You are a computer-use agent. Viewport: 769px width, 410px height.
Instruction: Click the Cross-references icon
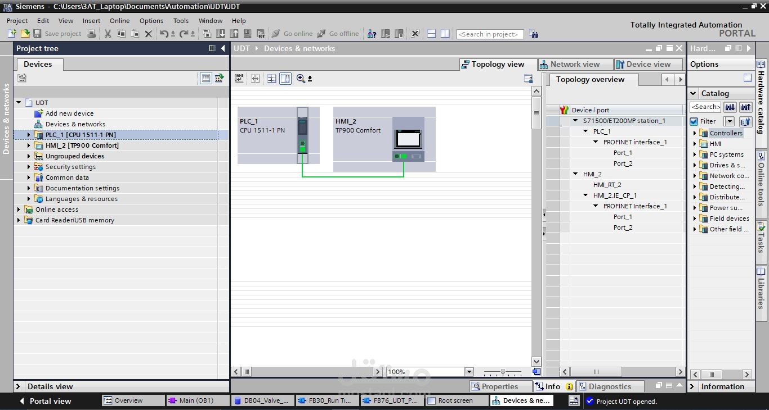click(x=415, y=34)
